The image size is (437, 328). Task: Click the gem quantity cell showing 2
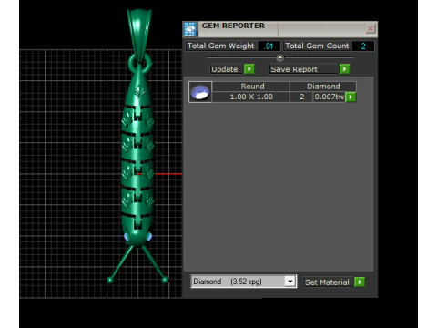pos(301,97)
